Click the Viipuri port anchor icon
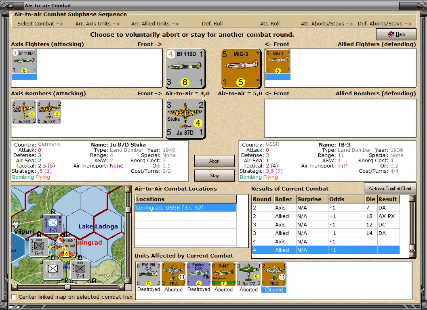This screenshot has height=310, width=427. tap(16, 224)
